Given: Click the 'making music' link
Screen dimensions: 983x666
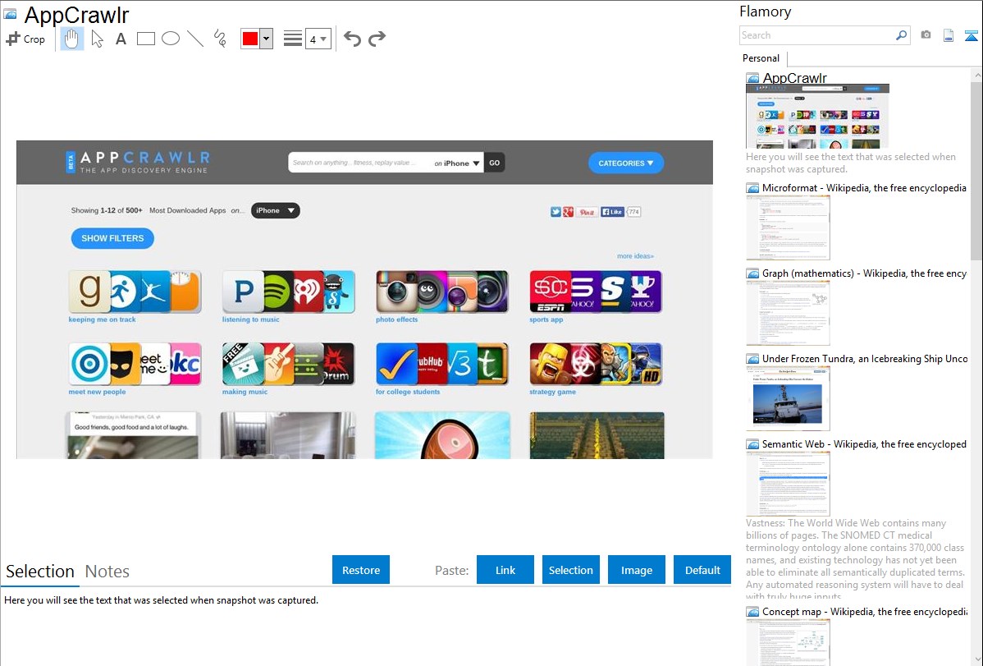Looking at the screenshot, I should tap(245, 392).
